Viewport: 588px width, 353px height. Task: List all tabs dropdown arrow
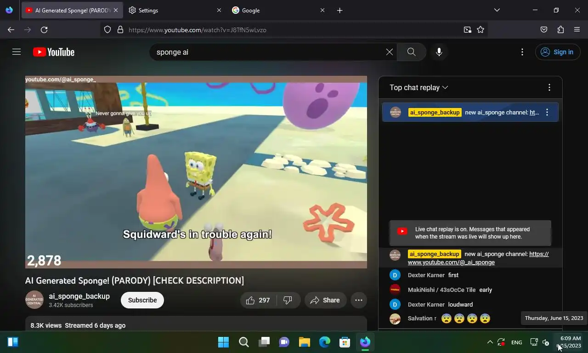tap(497, 10)
